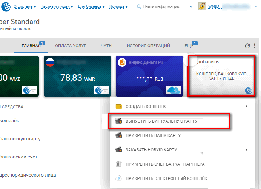Choose 'Создать кошелёк' menu item
This screenshot has width=261, height=189.
coord(183,106)
